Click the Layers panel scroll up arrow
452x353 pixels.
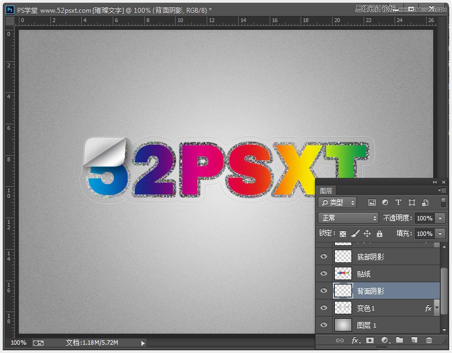tap(444, 247)
